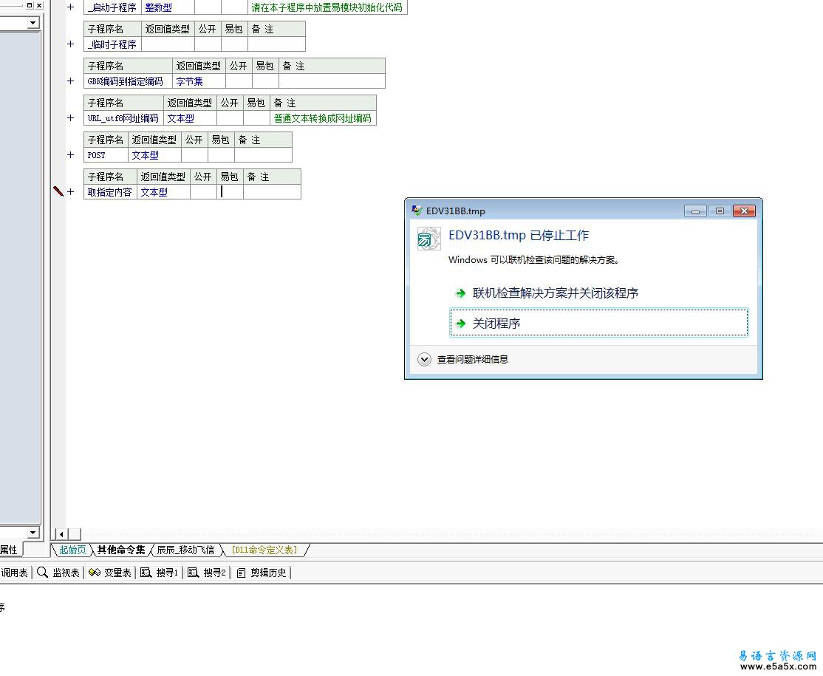
Task: Open the 变量表 tab
Action: [x=109, y=573]
